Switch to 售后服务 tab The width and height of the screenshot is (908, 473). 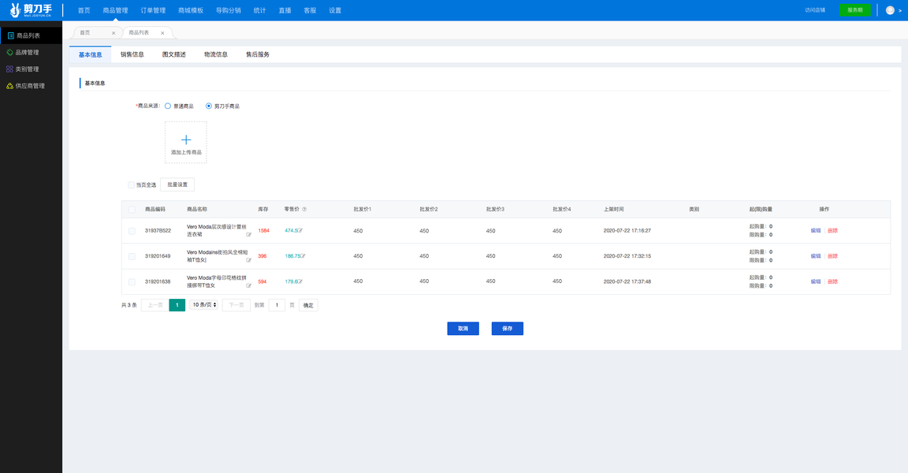[x=258, y=54]
